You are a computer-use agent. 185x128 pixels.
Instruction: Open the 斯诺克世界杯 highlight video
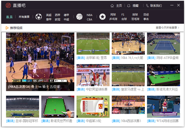58,106
